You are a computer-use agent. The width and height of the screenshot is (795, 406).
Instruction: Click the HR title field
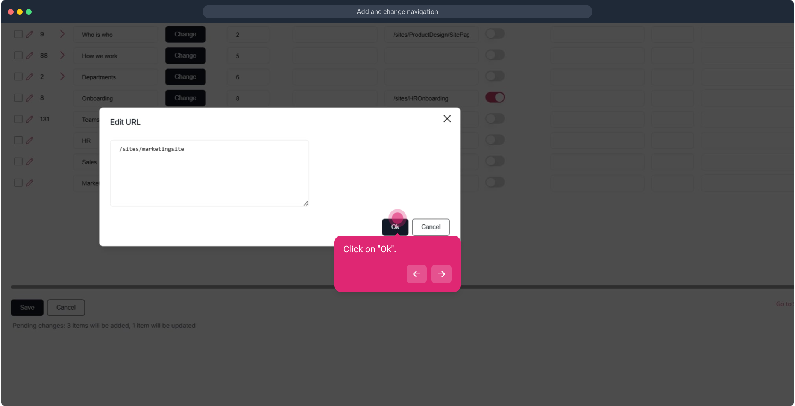coord(86,141)
